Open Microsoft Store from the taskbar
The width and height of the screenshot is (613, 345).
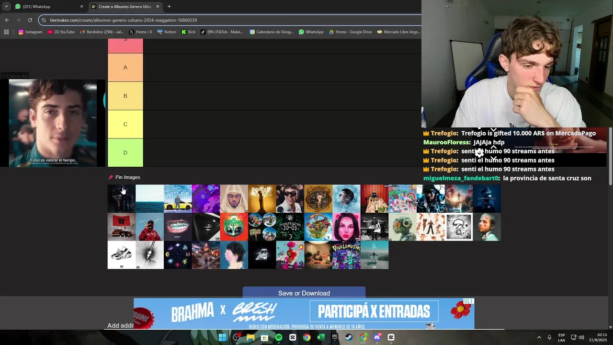(264, 337)
